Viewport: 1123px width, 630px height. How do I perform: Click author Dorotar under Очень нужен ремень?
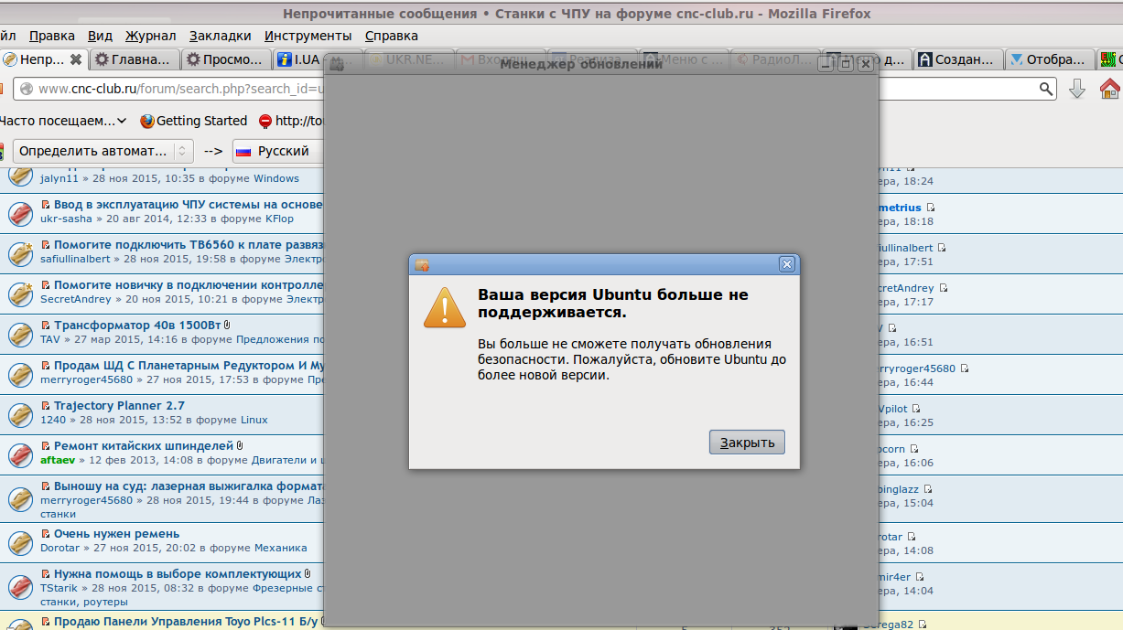click(60, 548)
